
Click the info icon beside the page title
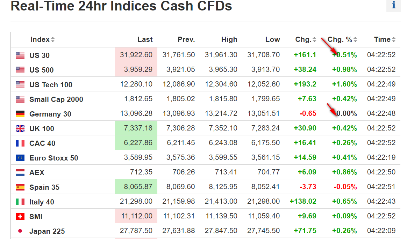(x=394, y=5)
